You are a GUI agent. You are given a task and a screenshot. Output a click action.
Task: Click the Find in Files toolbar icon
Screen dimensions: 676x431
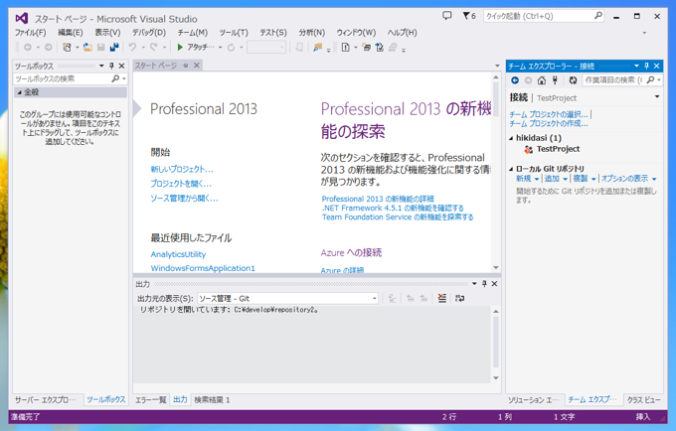pyautogui.click(x=318, y=48)
